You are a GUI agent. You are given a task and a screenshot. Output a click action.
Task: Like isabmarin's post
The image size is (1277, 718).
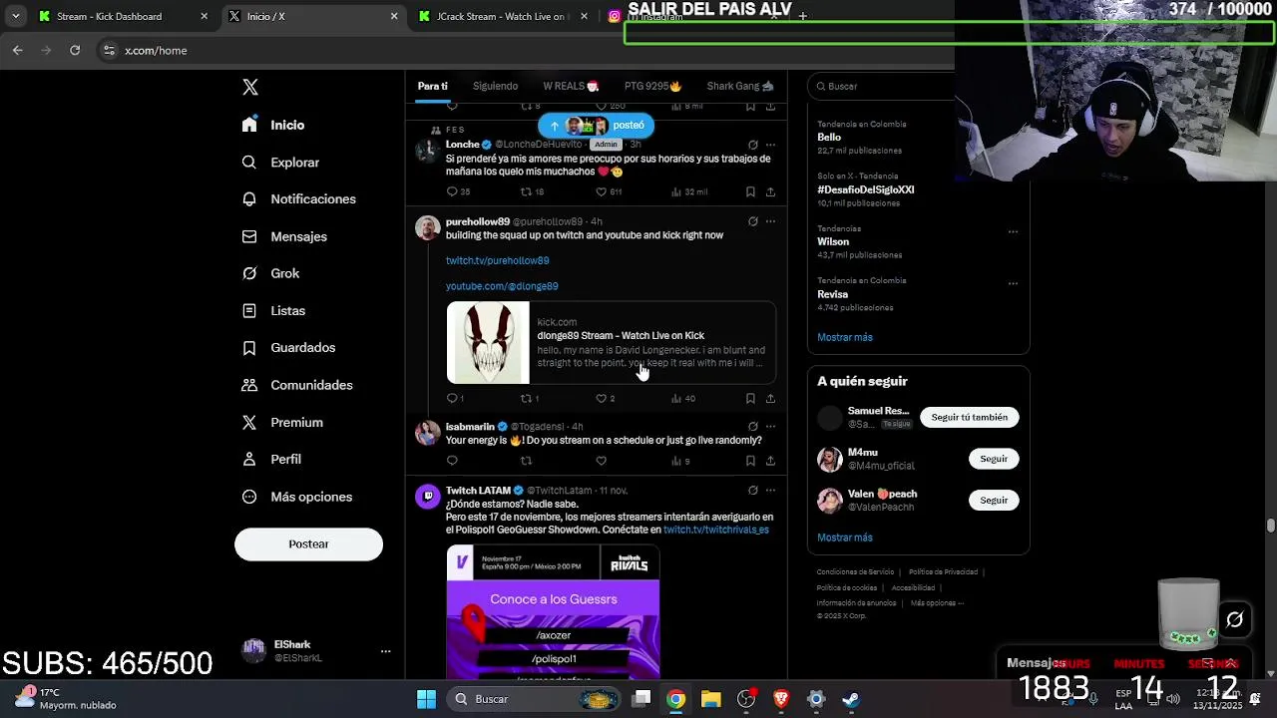point(601,461)
